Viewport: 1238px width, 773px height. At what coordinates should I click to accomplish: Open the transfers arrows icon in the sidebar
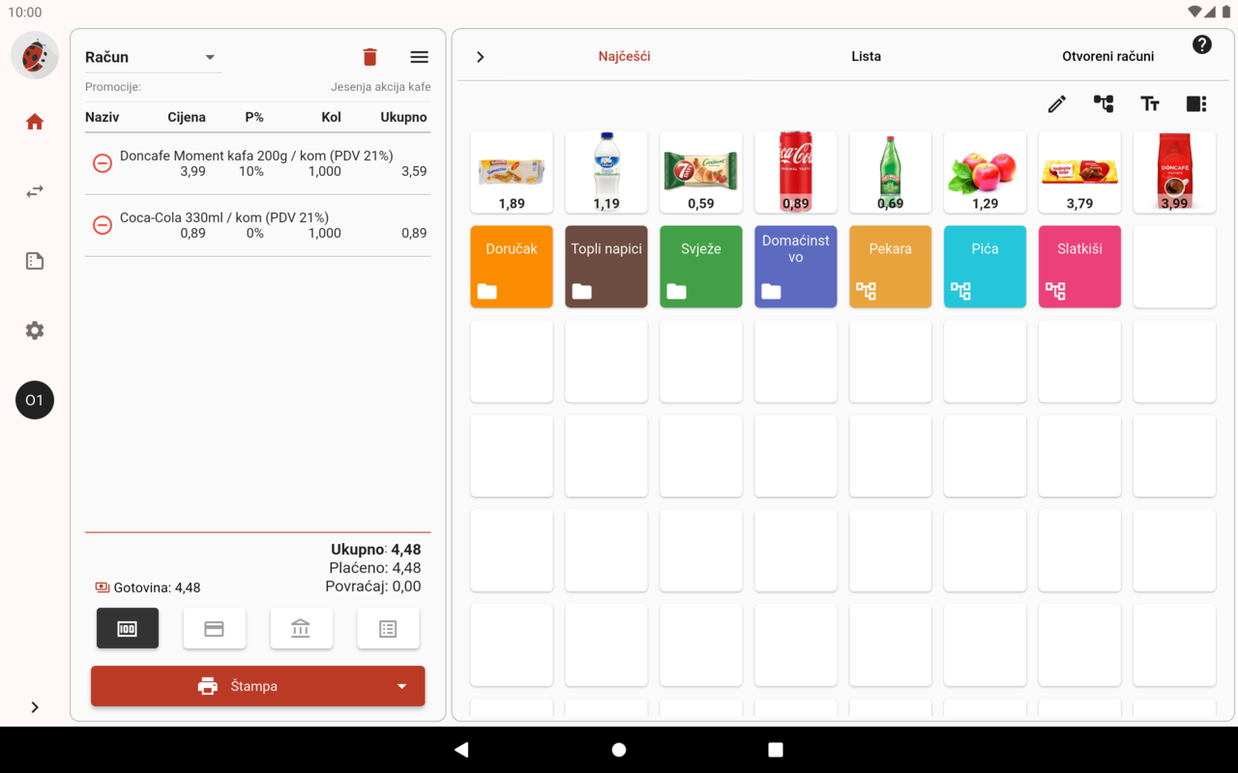pyautogui.click(x=35, y=191)
